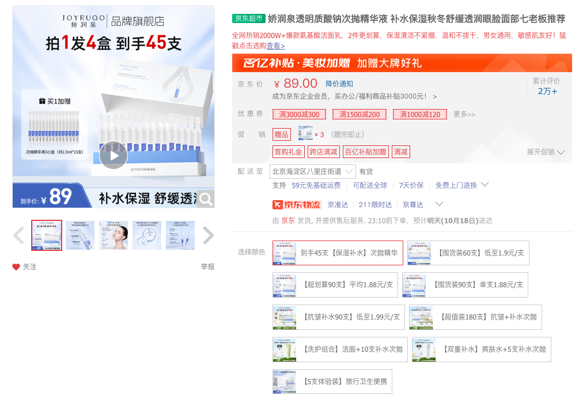Select 【抗皱补水90支】低至1.99元/支 option
579x398 pixels.
(x=339, y=317)
